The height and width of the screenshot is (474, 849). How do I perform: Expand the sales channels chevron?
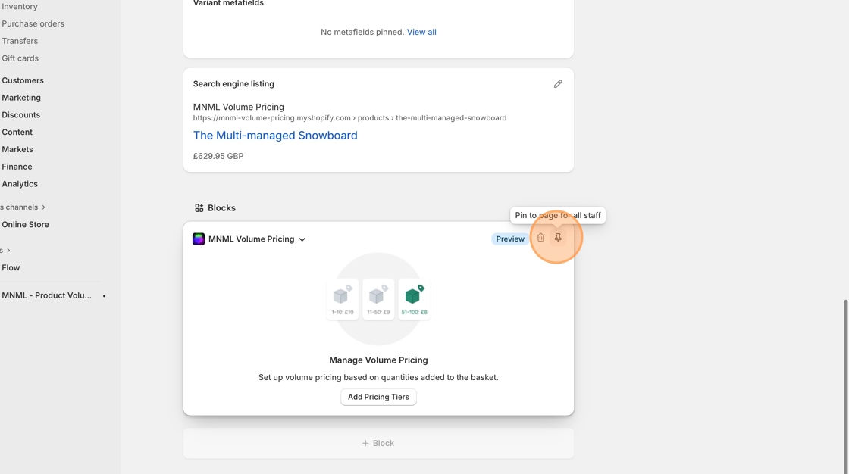pyautogui.click(x=44, y=207)
